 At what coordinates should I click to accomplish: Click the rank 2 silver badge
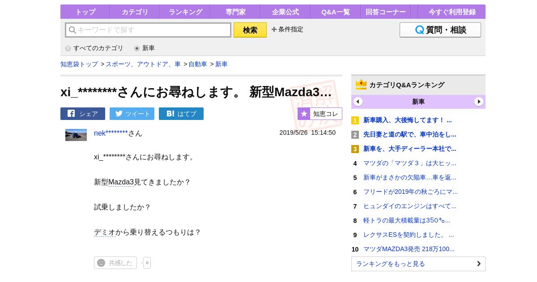click(x=355, y=135)
